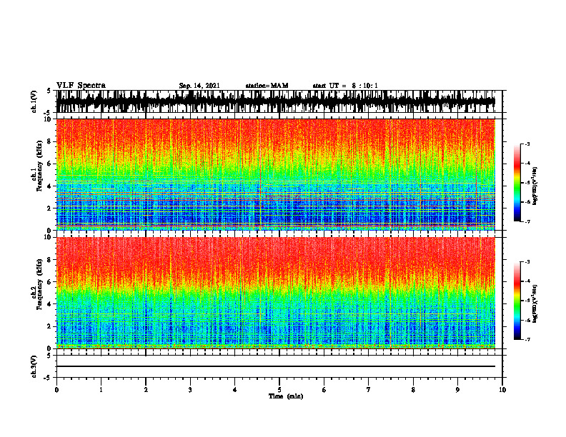
Task: Click time axis tick label "5"
Action: 279,390
